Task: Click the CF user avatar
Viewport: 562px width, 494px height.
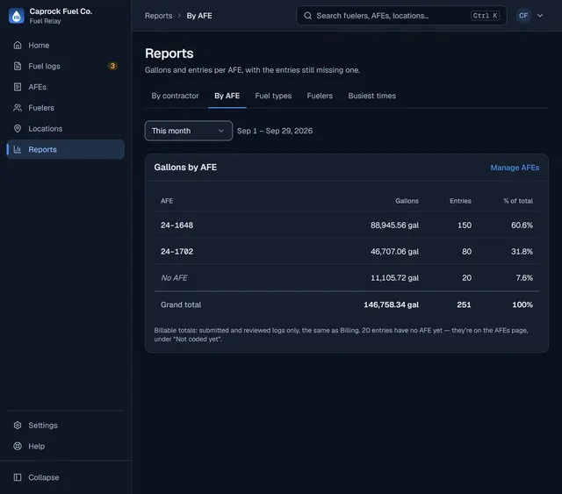Action: click(523, 16)
